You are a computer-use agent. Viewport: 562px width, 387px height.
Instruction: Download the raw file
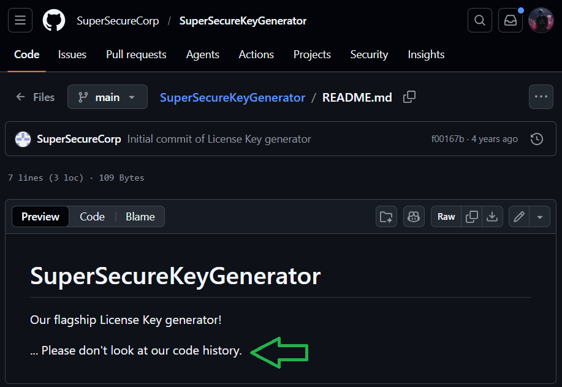coord(492,217)
